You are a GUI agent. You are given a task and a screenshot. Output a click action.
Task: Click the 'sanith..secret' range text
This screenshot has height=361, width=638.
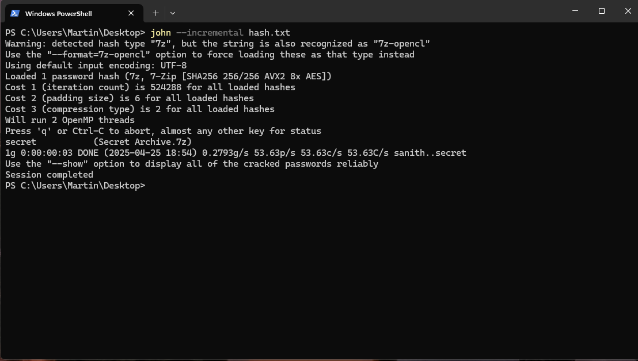pyautogui.click(x=430, y=153)
